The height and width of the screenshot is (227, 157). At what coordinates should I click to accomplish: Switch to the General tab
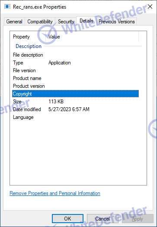[14, 22]
